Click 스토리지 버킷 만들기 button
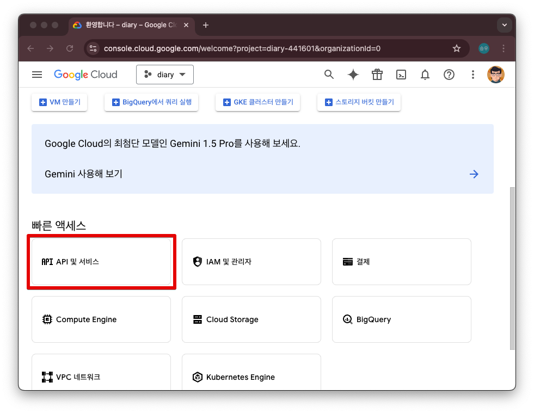 [x=359, y=102]
